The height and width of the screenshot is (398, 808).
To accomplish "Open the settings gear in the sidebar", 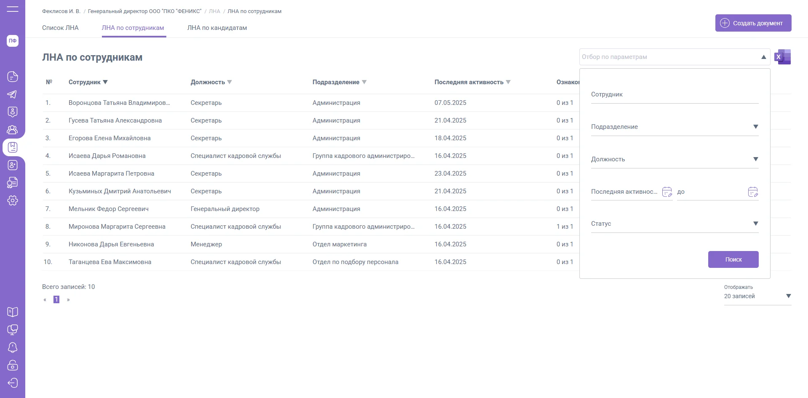I will tap(13, 200).
